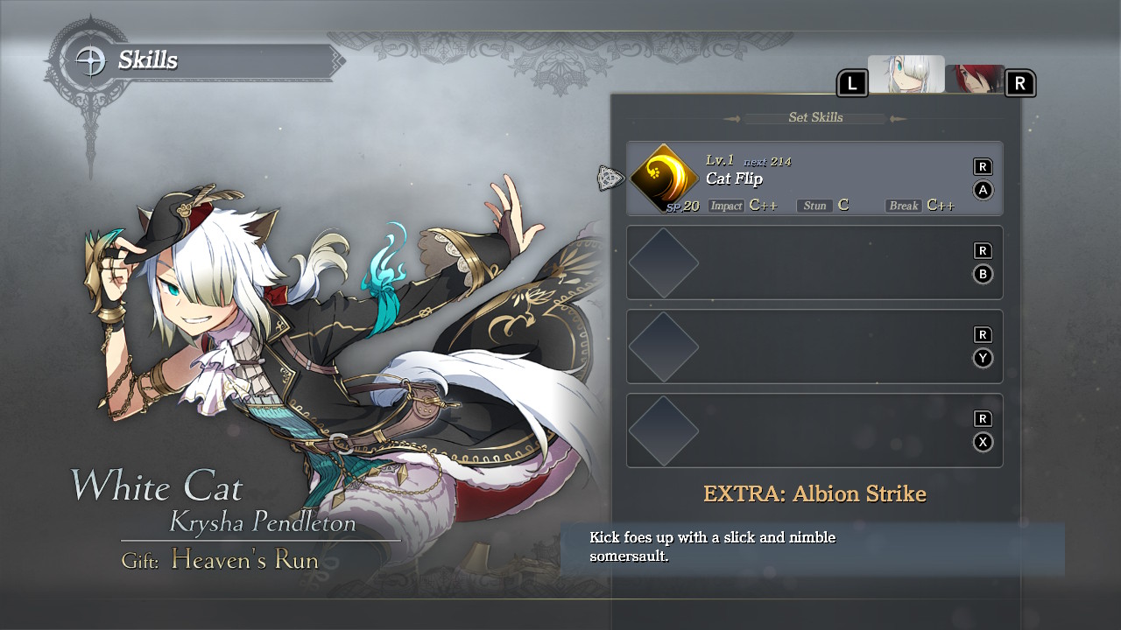Click the Set Skills header label

pyautogui.click(x=815, y=117)
